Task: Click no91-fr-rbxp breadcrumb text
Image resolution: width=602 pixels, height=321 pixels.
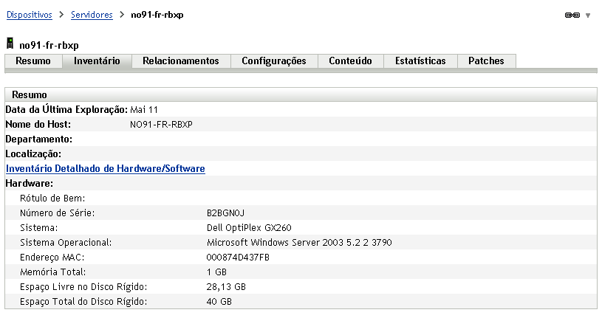Action: [157, 15]
